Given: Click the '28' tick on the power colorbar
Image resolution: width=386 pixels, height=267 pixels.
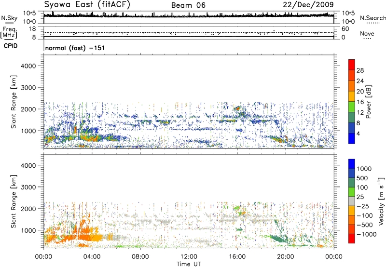Looking at the screenshot, I should (360, 70).
